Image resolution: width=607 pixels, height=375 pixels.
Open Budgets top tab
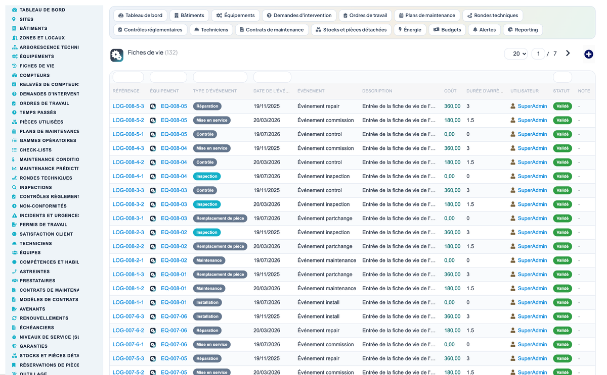click(x=447, y=30)
